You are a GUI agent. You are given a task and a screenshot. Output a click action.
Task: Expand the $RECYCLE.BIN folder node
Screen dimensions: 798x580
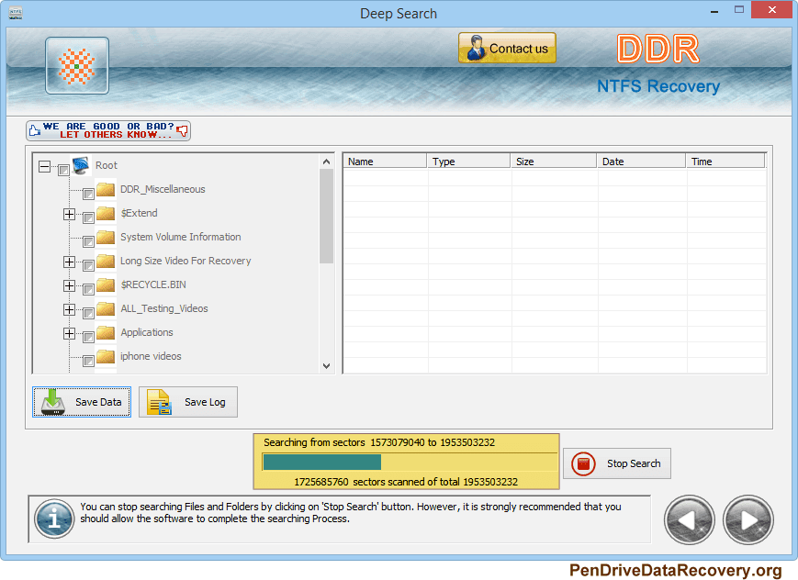pyautogui.click(x=69, y=286)
